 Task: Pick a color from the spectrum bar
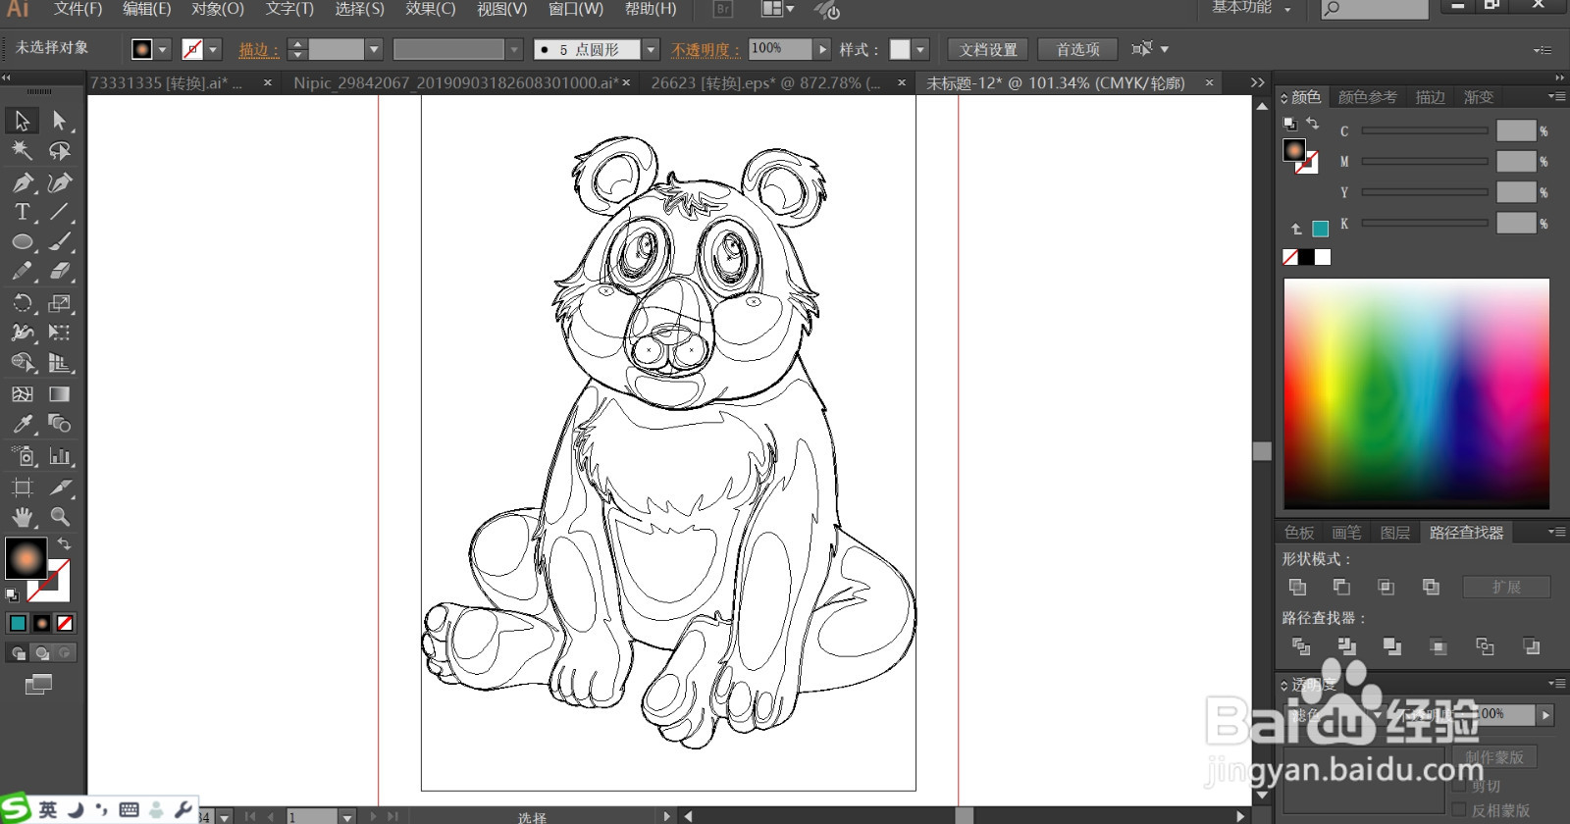tap(1417, 393)
